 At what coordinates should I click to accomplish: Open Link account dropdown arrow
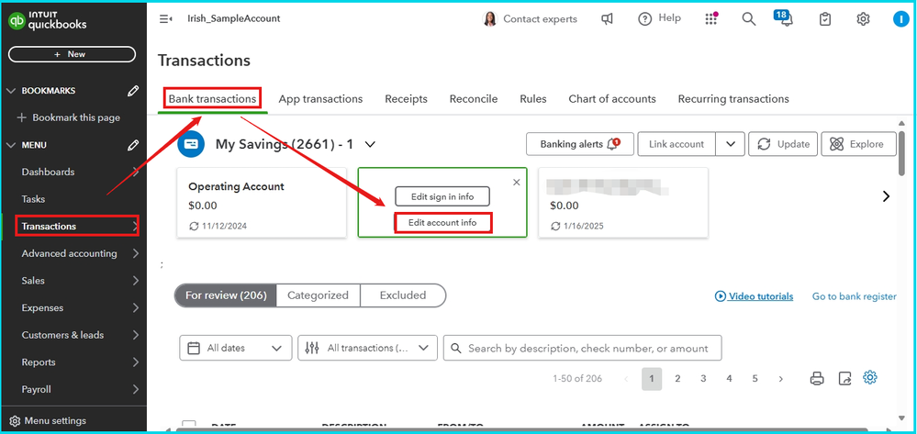pos(731,144)
